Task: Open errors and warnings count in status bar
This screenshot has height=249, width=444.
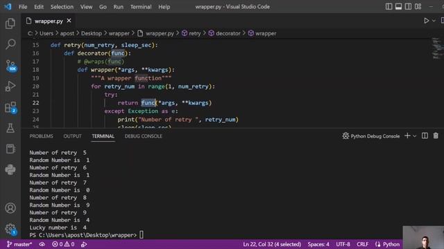Action: pyautogui.click(x=63, y=244)
